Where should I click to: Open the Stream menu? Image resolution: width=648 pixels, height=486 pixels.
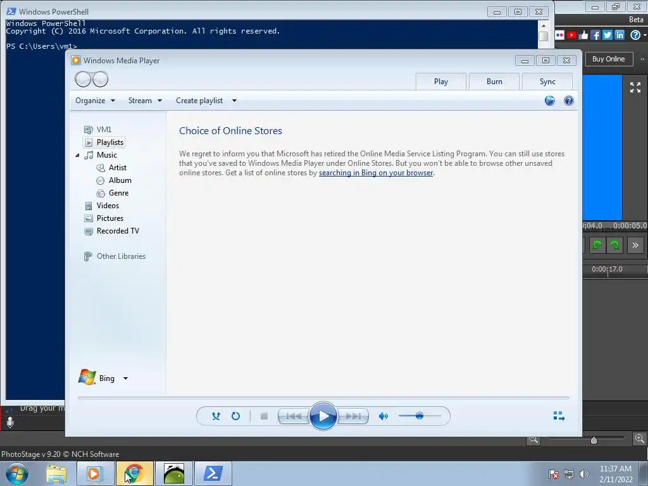coord(145,101)
